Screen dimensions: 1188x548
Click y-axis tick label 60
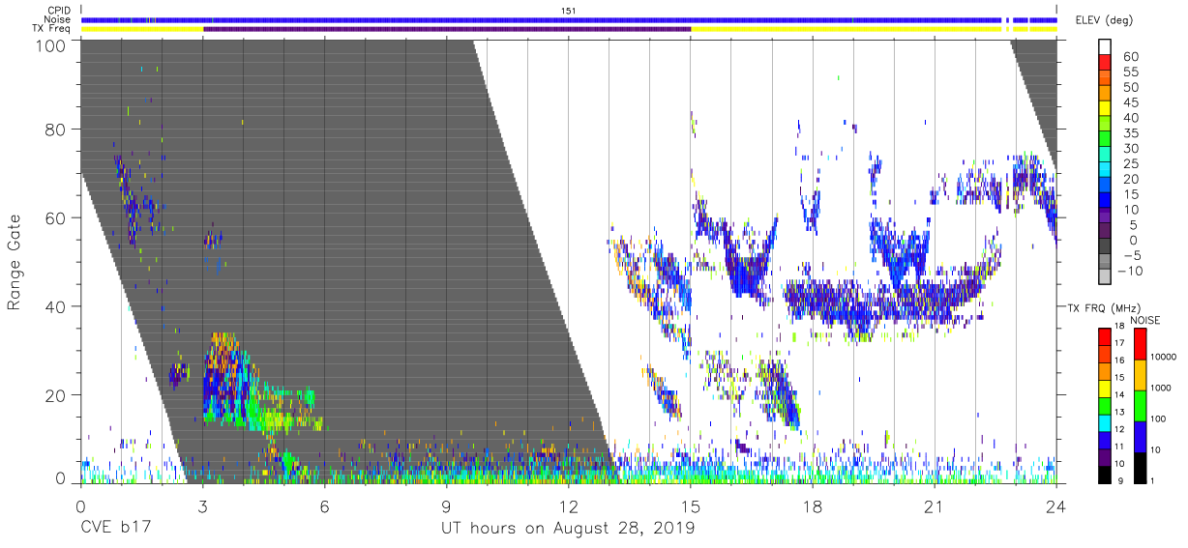(x=55, y=218)
